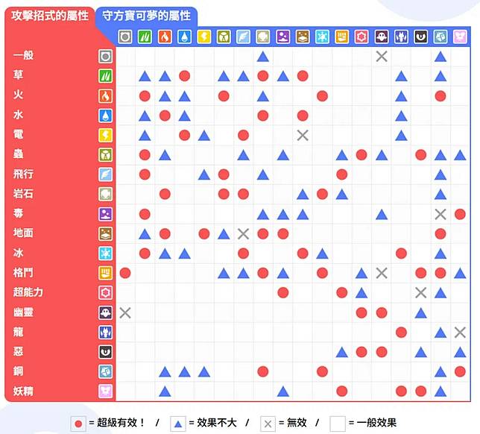Select the icon beside the 飛行 attack row label
Screen dimensions: 480x434
click(105, 174)
